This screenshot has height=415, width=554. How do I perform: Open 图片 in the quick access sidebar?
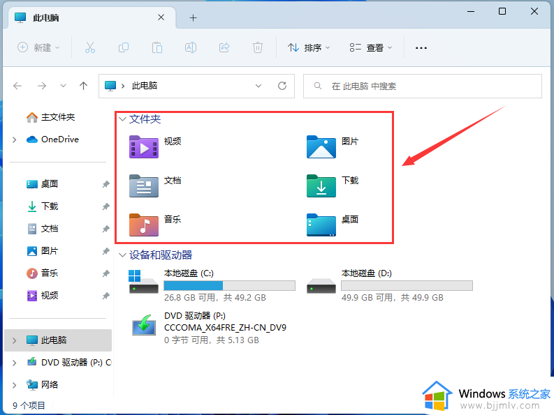click(x=43, y=251)
